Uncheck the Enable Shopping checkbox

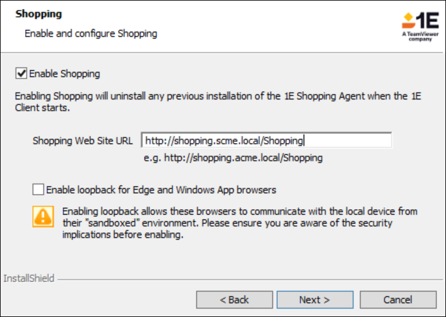21,74
